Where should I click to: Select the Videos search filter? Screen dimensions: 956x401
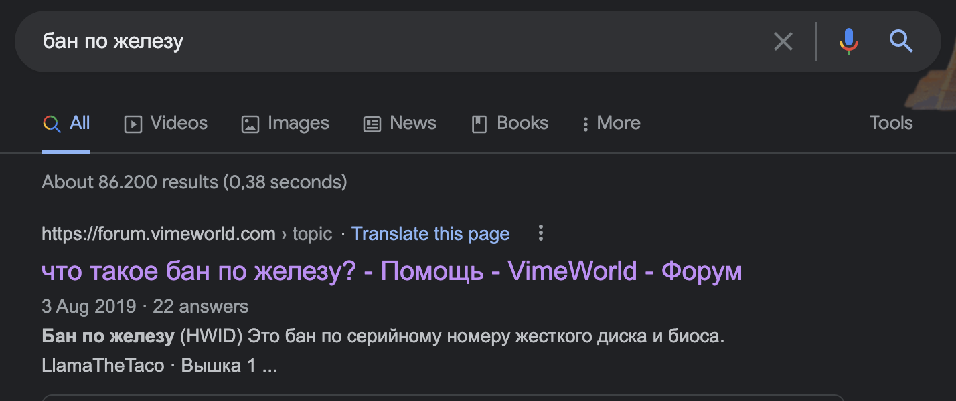[x=165, y=123]
